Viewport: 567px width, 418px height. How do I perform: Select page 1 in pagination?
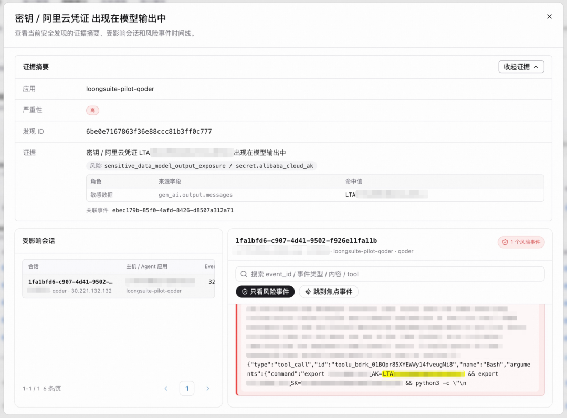pos(187,389)
